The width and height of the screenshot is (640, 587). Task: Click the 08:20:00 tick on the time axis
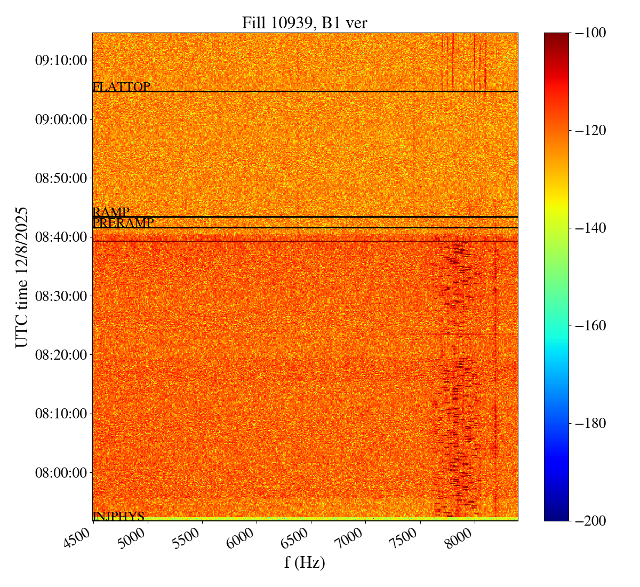coord(61,354)
